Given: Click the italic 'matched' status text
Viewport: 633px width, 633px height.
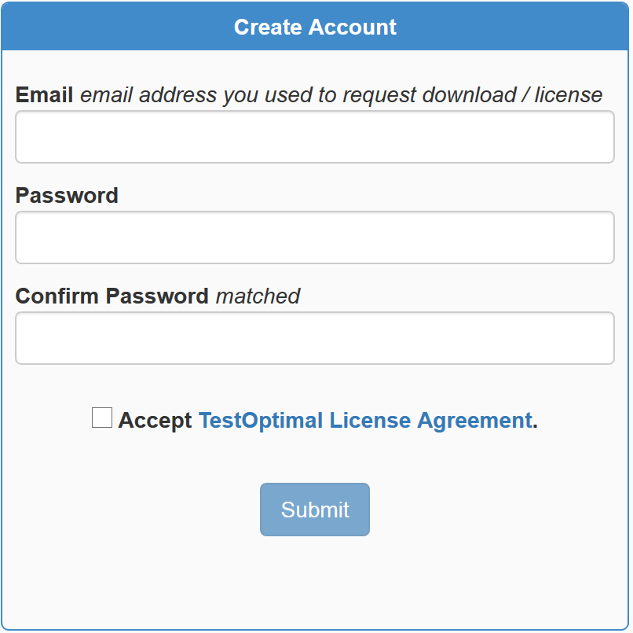Looking at the screenshot, I should point(258,296).
